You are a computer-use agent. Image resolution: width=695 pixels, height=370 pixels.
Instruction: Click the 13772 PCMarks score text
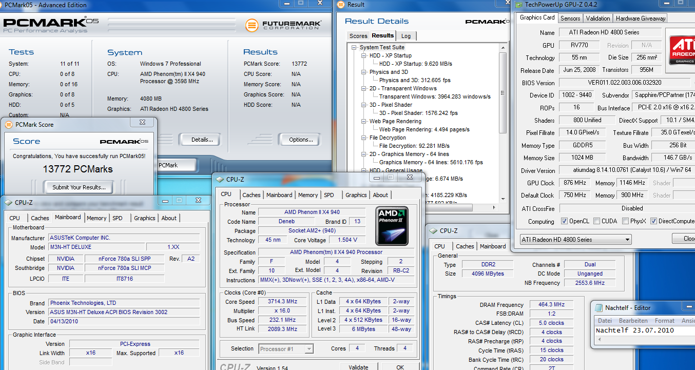click(78, 169)
